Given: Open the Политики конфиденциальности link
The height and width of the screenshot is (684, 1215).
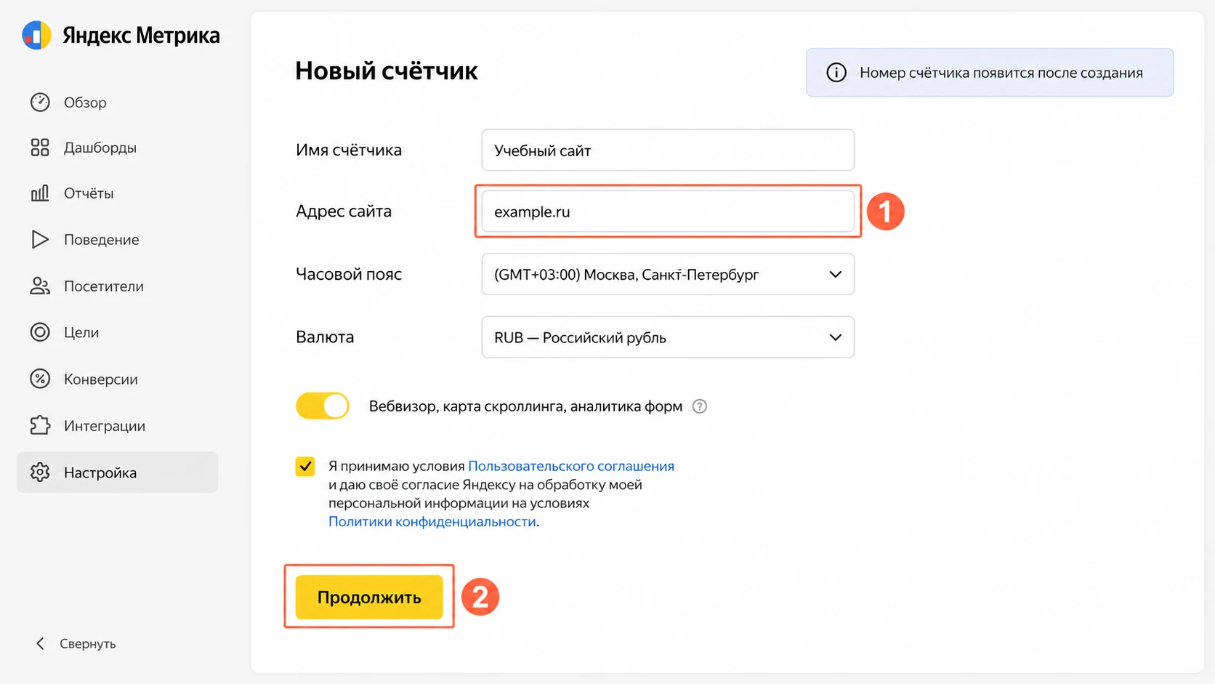Looking at the screenshot, I should click(x=432, y=521).
